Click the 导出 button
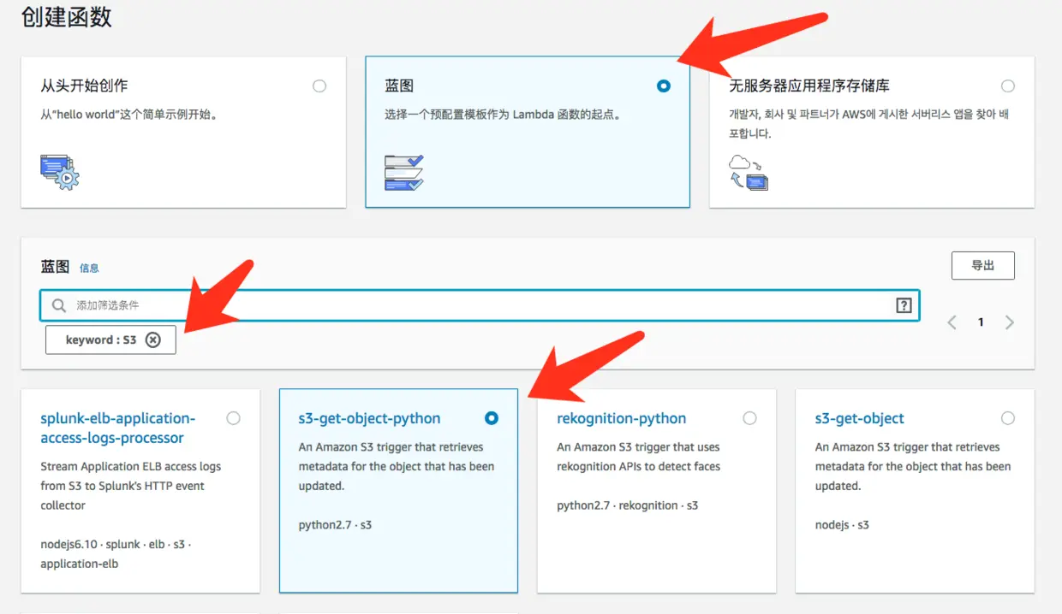Screen dimensions: 1062x614 coord(983,265)
